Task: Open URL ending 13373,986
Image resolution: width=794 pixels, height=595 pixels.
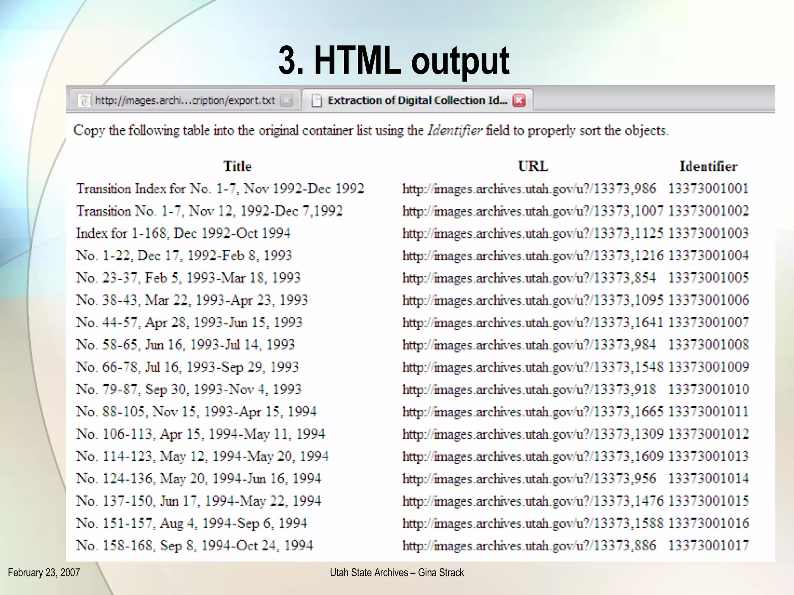Action: click(x=529, y=189)
